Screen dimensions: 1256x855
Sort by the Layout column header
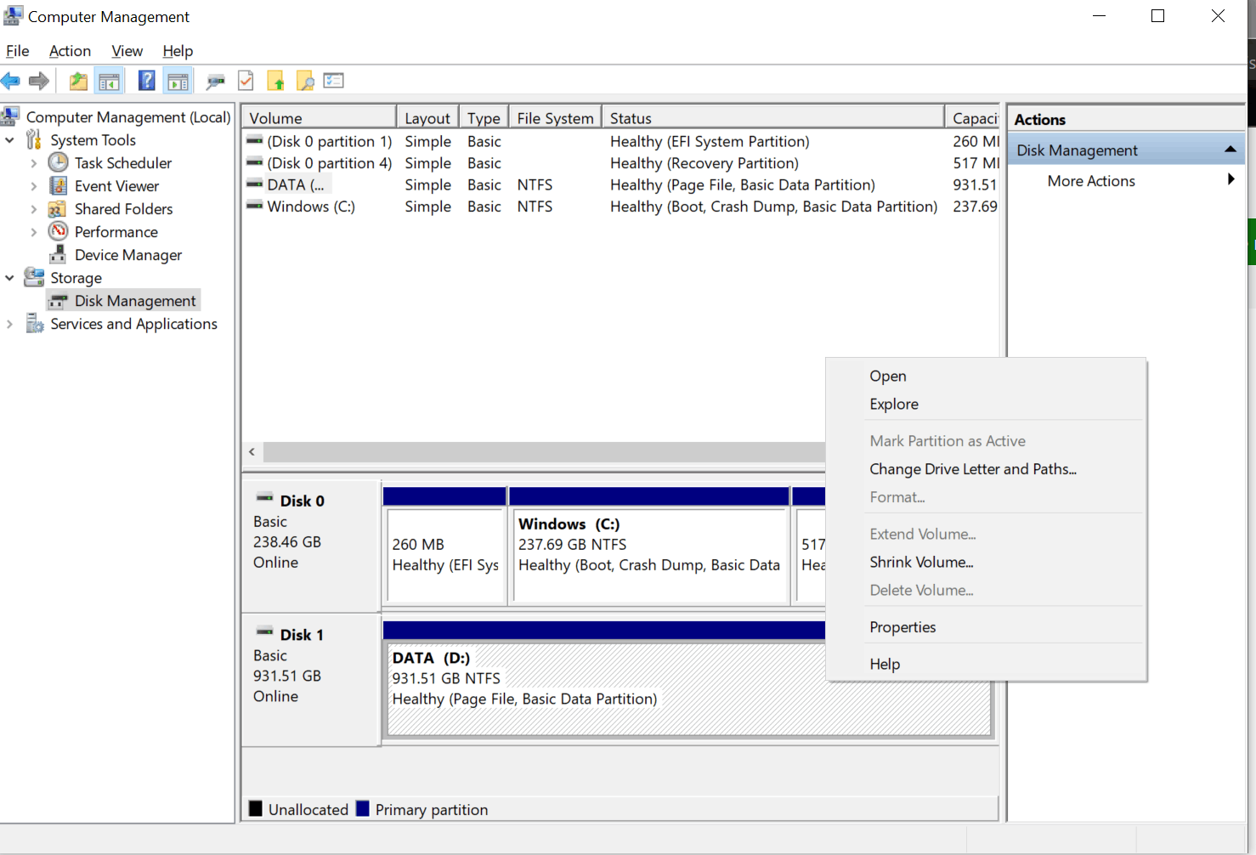(x=427, y=117)
